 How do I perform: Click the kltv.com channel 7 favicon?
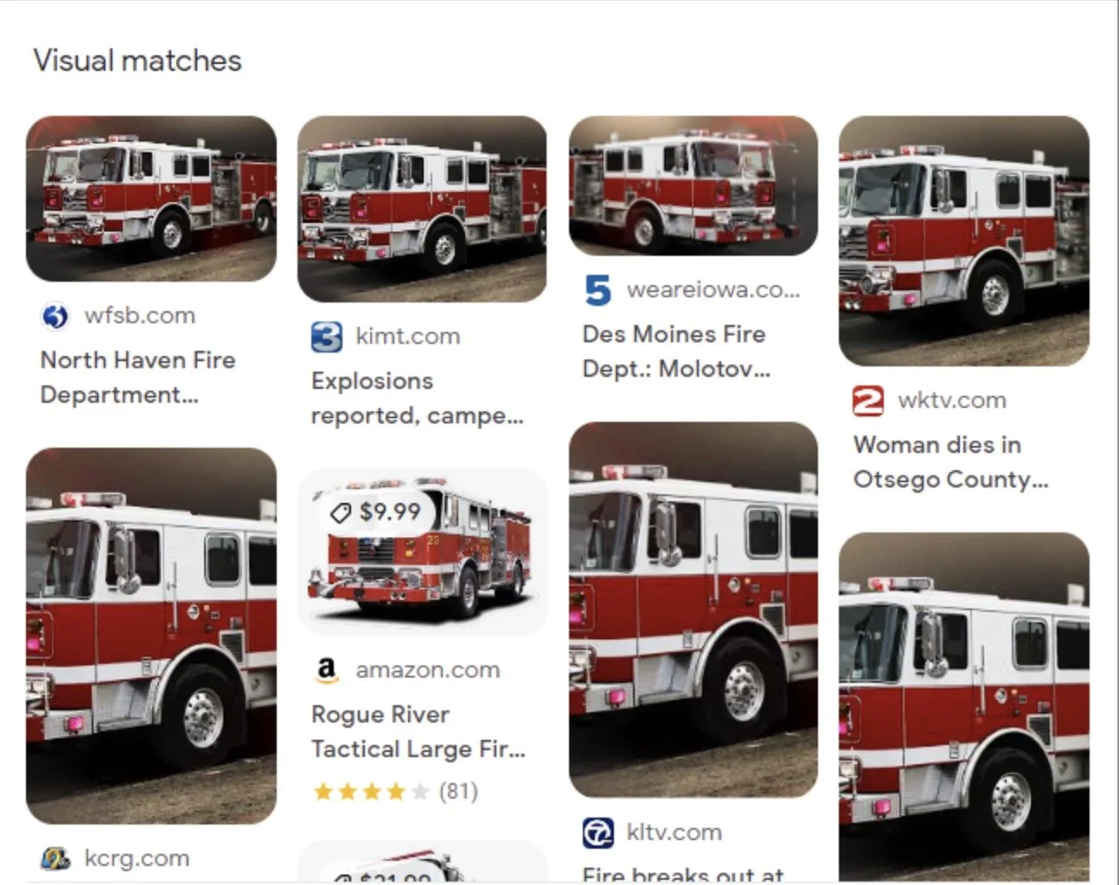[598, 832]
